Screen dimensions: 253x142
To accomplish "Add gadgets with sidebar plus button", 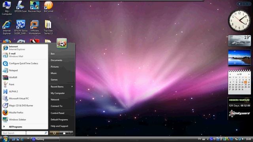I will [240, 4].
